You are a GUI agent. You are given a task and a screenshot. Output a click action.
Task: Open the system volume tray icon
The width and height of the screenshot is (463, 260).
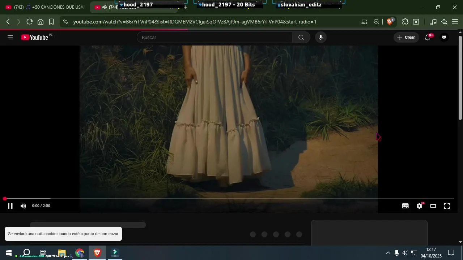tap(405, 253)
